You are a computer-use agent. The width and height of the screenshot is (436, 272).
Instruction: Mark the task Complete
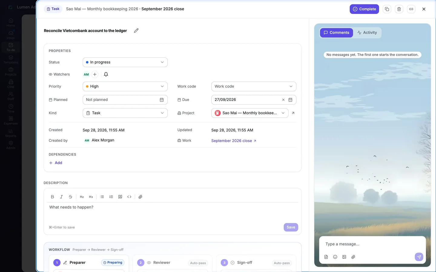pyautogui.click(x=364, y=9)
